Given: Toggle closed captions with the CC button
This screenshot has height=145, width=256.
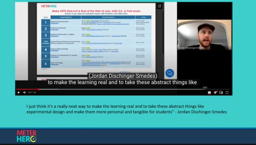Looking at the screenshot, I should [209, 93].
